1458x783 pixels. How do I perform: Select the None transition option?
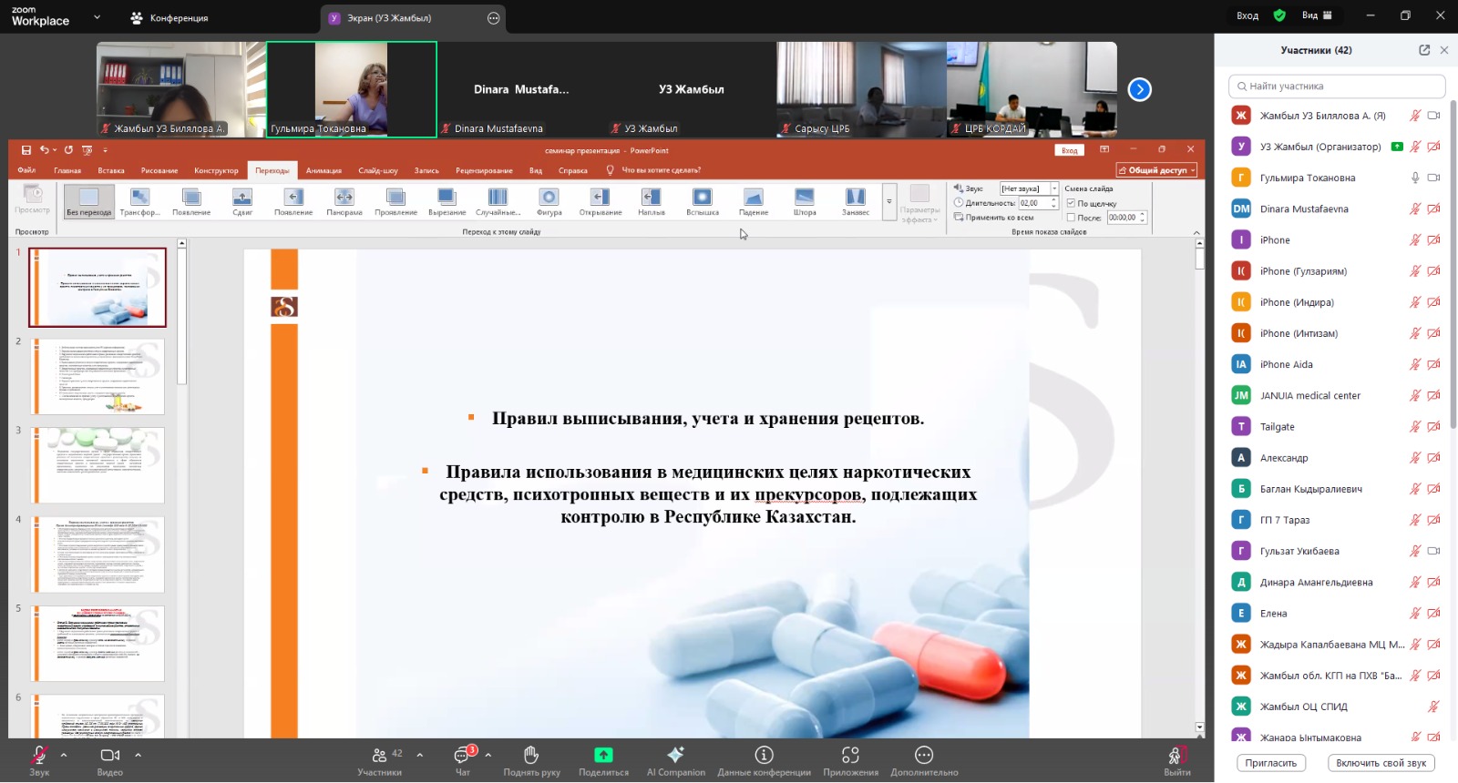point(88,201)
